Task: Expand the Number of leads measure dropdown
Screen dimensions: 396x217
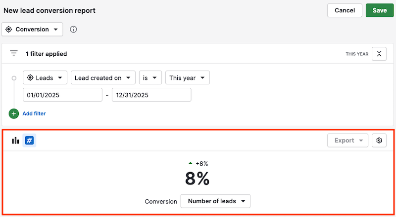Action: coord(215,201)
